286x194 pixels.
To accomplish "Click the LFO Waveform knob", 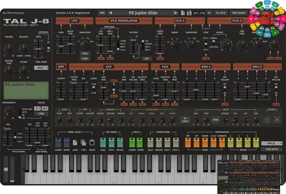I will tap(85, 44).
